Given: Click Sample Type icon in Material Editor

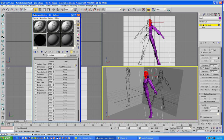Looking at the screenshot, I should (x=78, y=21).
